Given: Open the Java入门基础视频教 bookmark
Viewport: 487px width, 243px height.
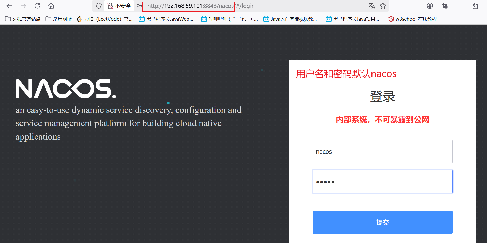Looking at the screenshot, I should tap(290, 19).
